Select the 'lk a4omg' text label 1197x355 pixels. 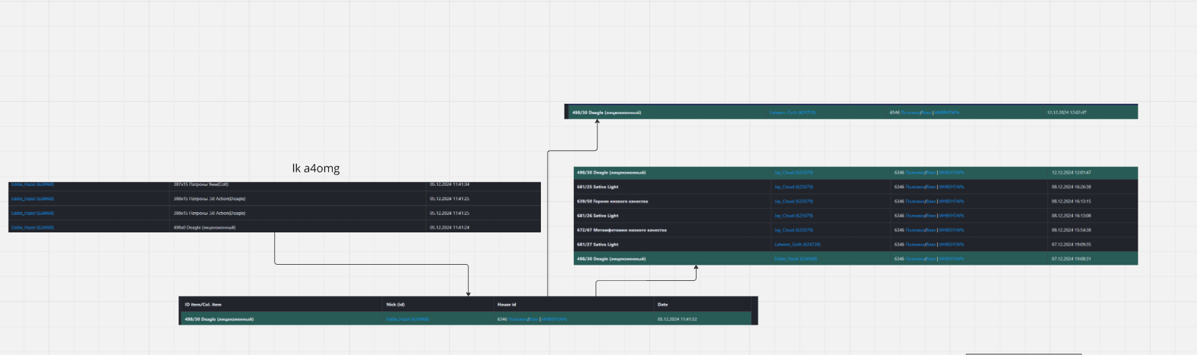tap(315, 168)
